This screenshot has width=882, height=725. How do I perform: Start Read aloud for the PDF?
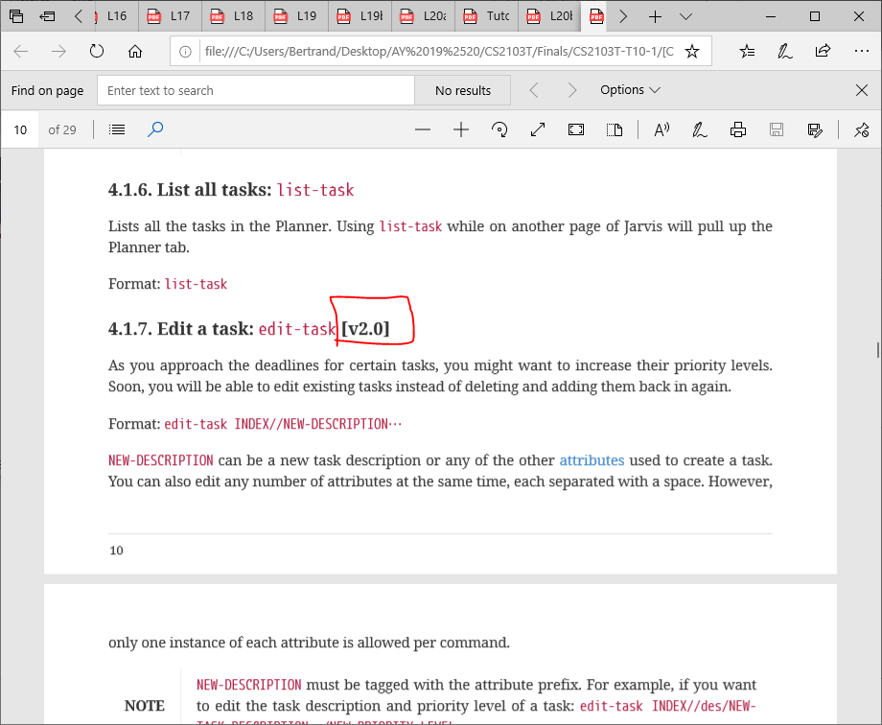pos(662,130)
